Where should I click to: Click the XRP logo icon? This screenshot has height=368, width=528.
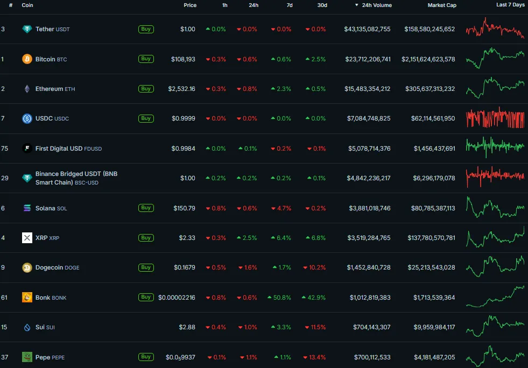tap(27, 238)
